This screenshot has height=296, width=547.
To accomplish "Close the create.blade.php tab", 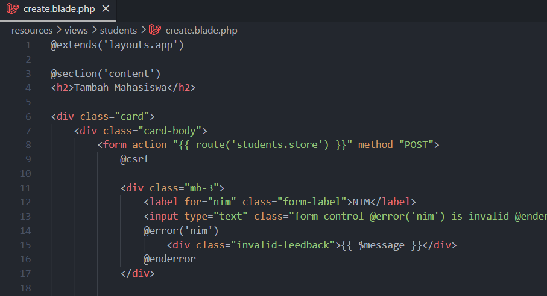I will (106, 9).
